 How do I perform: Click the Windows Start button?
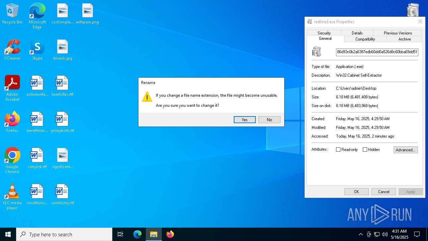click(x=8, y=234)
